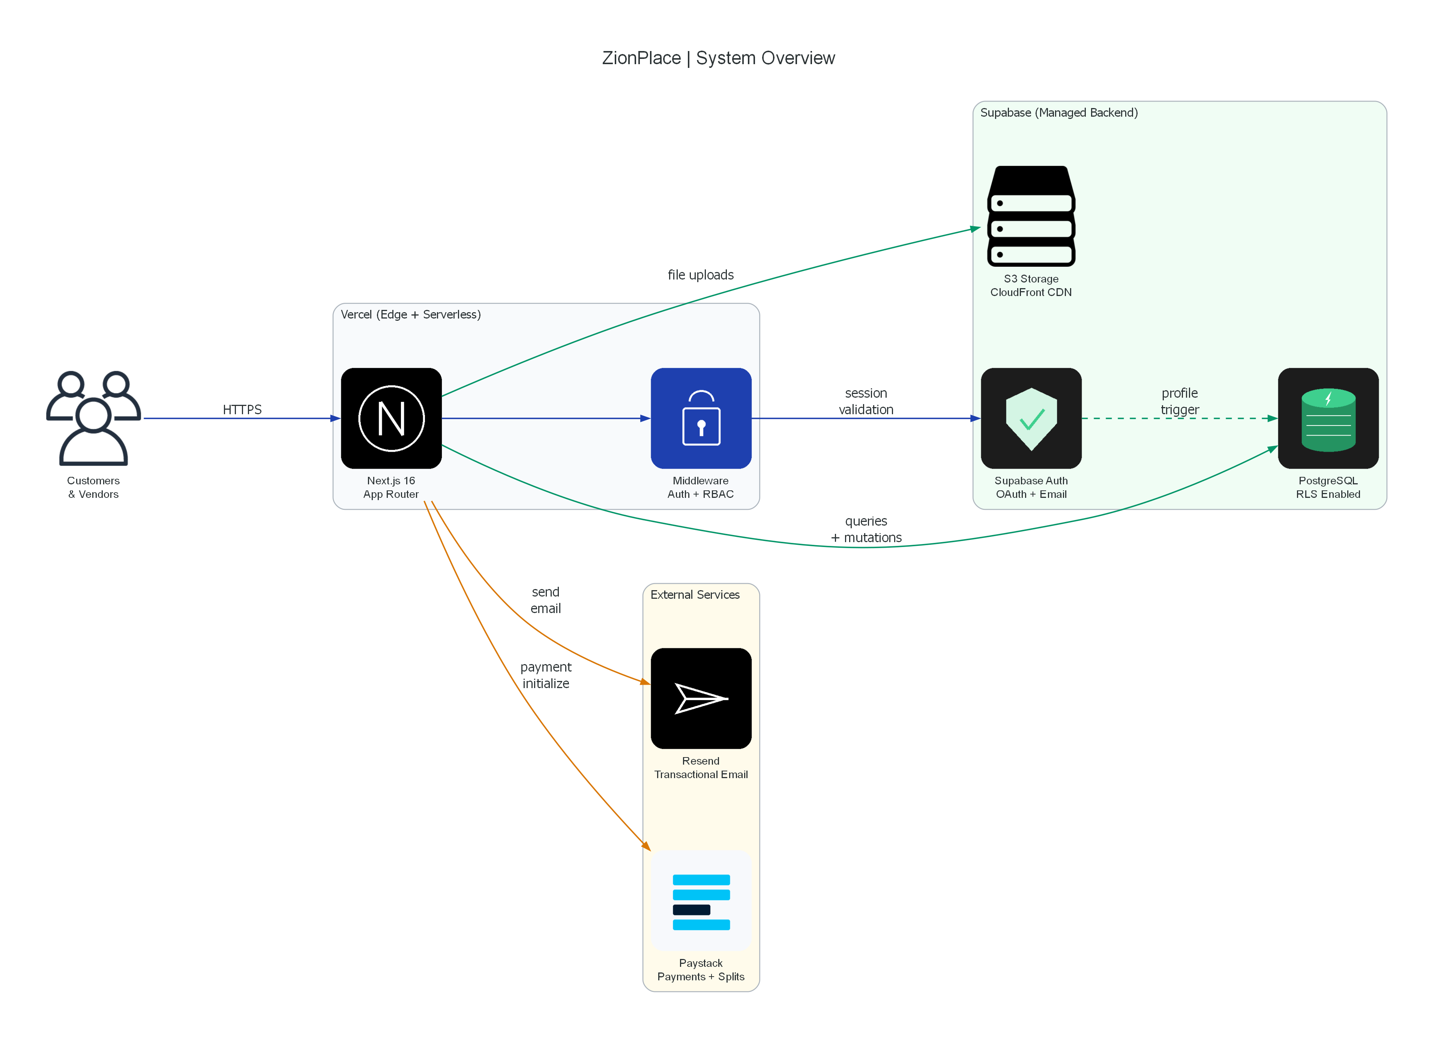Select the PostgreSQL database icon
1438x1043 pixels.
click(x=1328, y=418)
